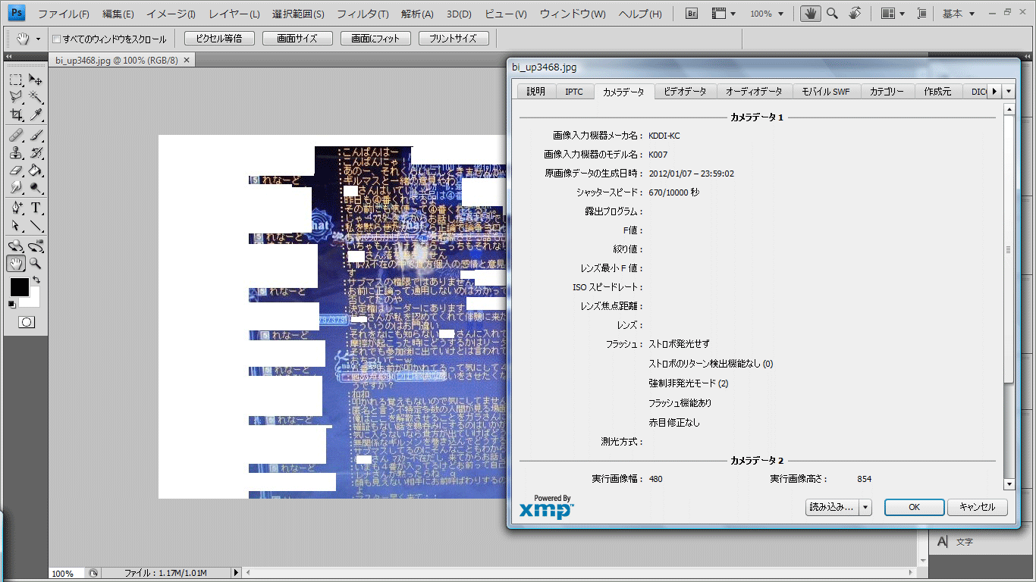Select the Magic Wand tool
Screen dimensions: 1036x582
tap(35, 97)
